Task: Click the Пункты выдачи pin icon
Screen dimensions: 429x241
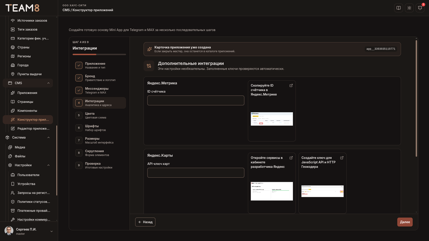Action: 13,74
